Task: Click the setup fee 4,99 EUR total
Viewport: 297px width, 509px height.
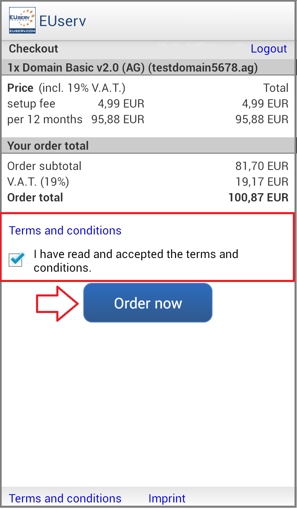Action: click(x=265, y=103)
